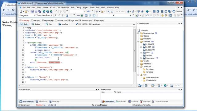Select Class selector(s) under CSS
Screen dimensions: 197x111
[x=152, y=77]
